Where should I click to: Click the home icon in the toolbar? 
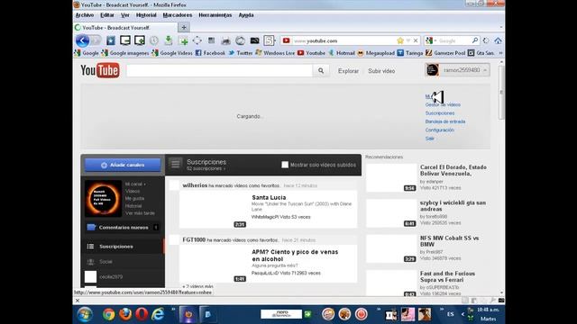click(498, 40)
